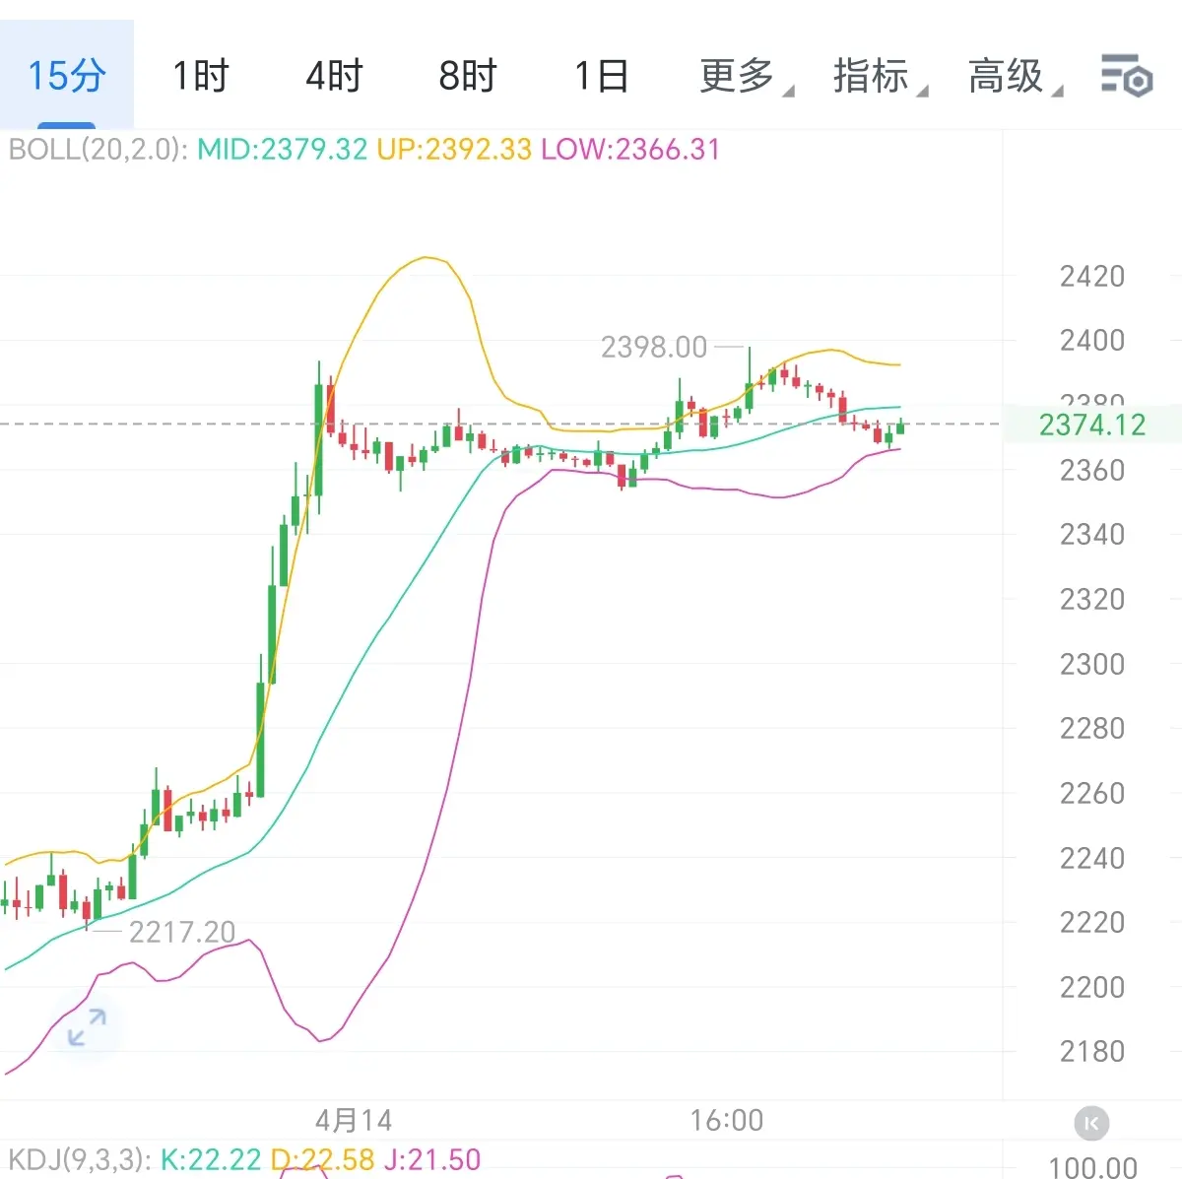The image size is (1182, 1179).
Task: Open the chart settings icon
Action: [x=1126, y=75]
